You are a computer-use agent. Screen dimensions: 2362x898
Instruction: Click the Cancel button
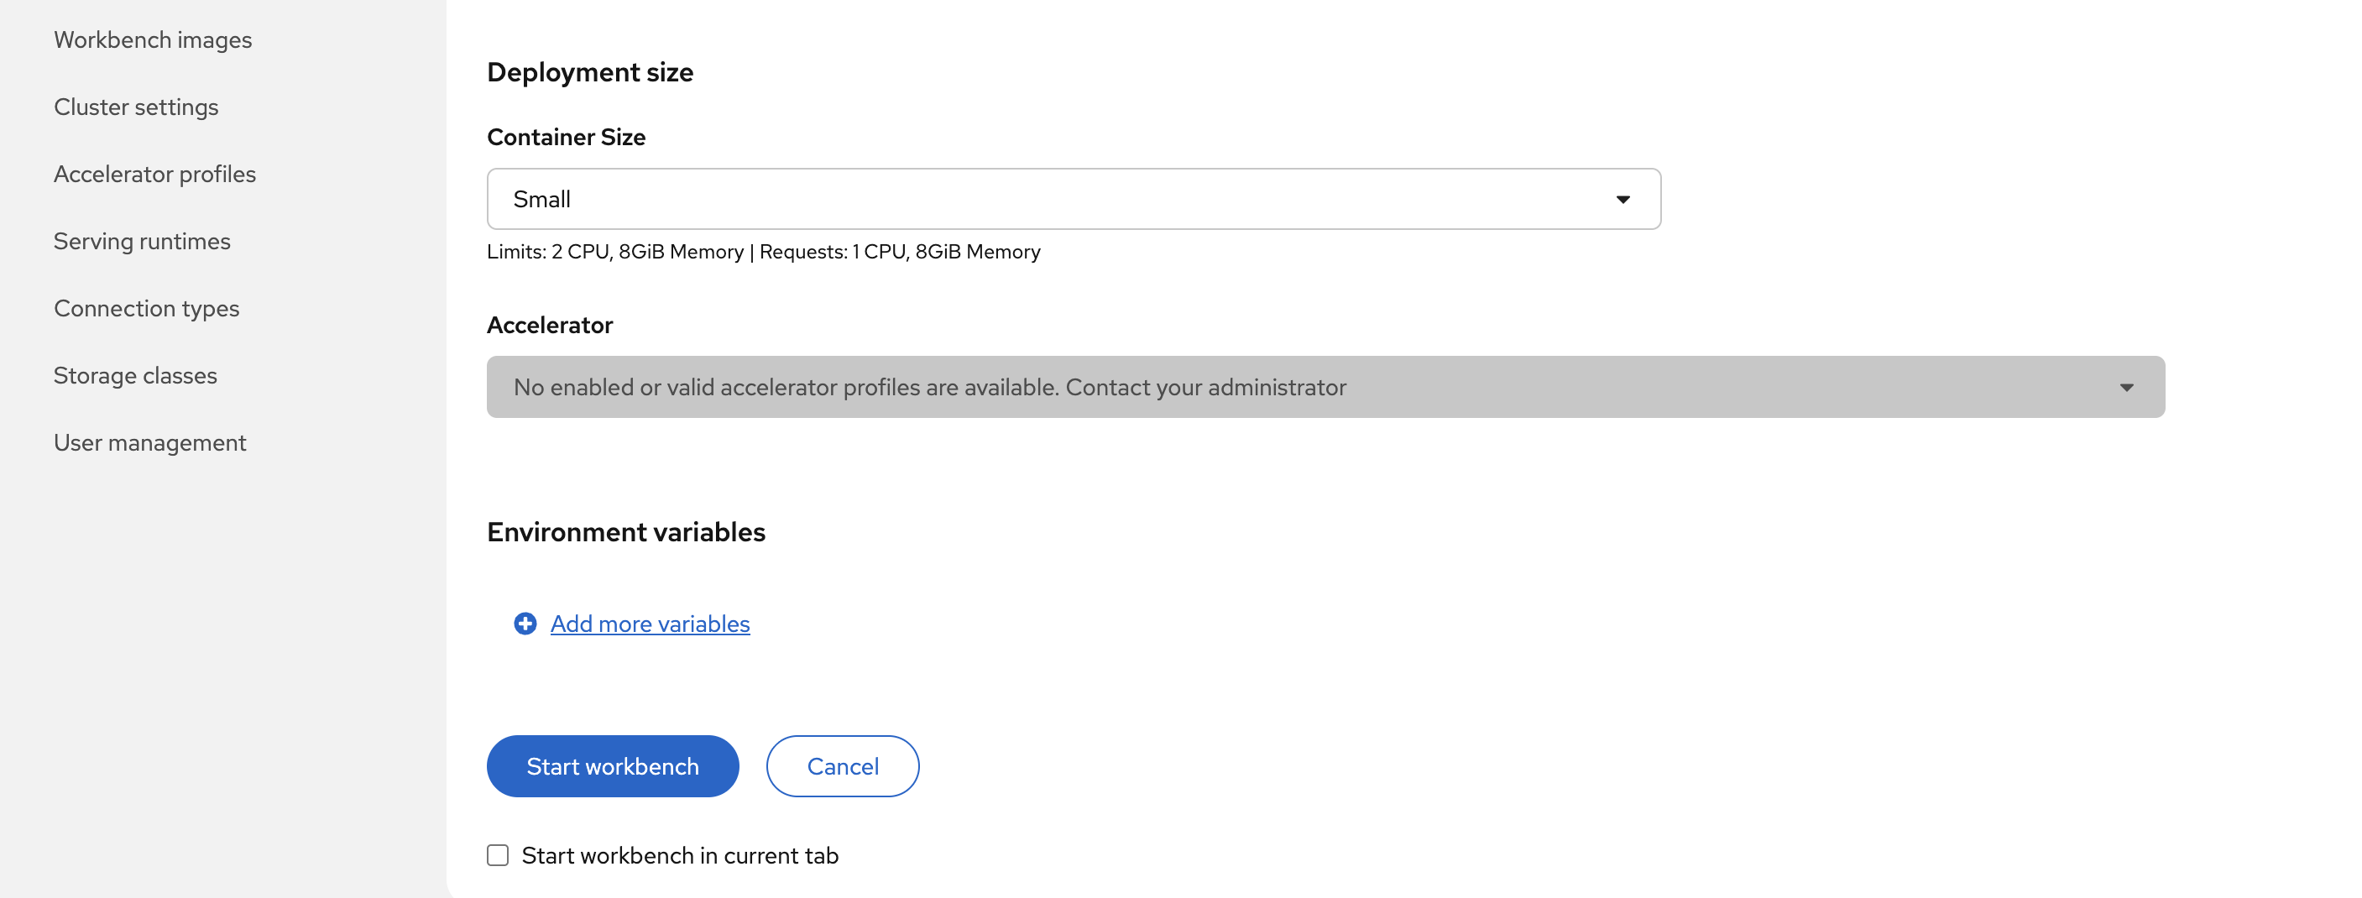coord(842,766)
